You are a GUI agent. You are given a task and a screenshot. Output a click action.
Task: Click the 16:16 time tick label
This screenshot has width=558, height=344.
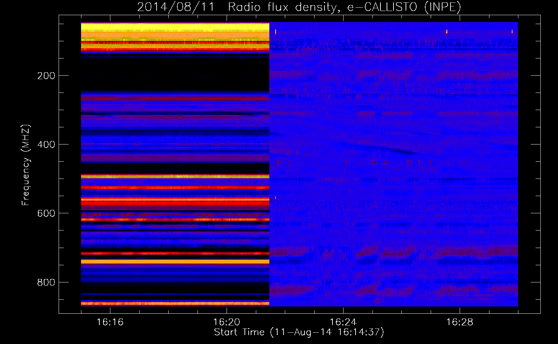[110, 322]
